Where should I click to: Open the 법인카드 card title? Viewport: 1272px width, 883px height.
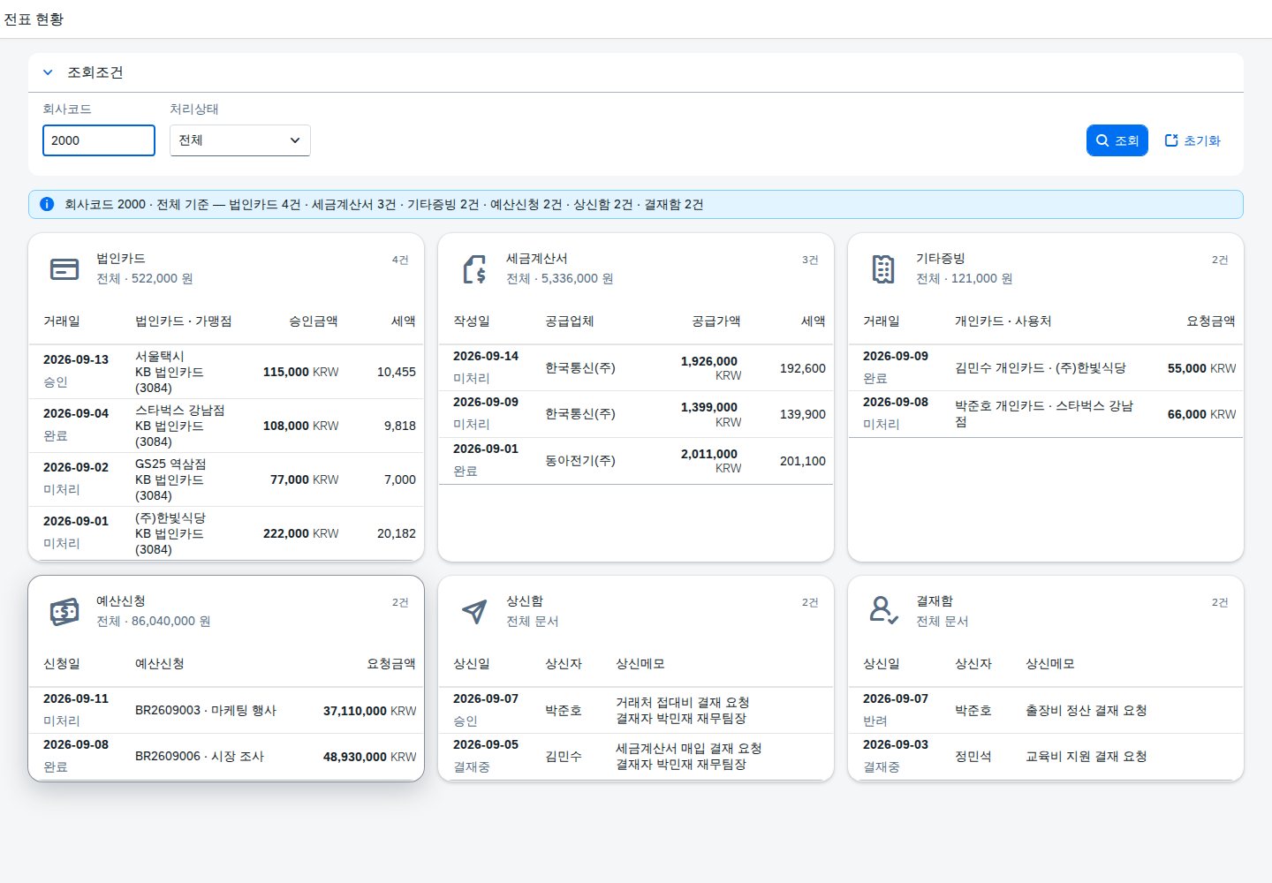pos(121,259)
